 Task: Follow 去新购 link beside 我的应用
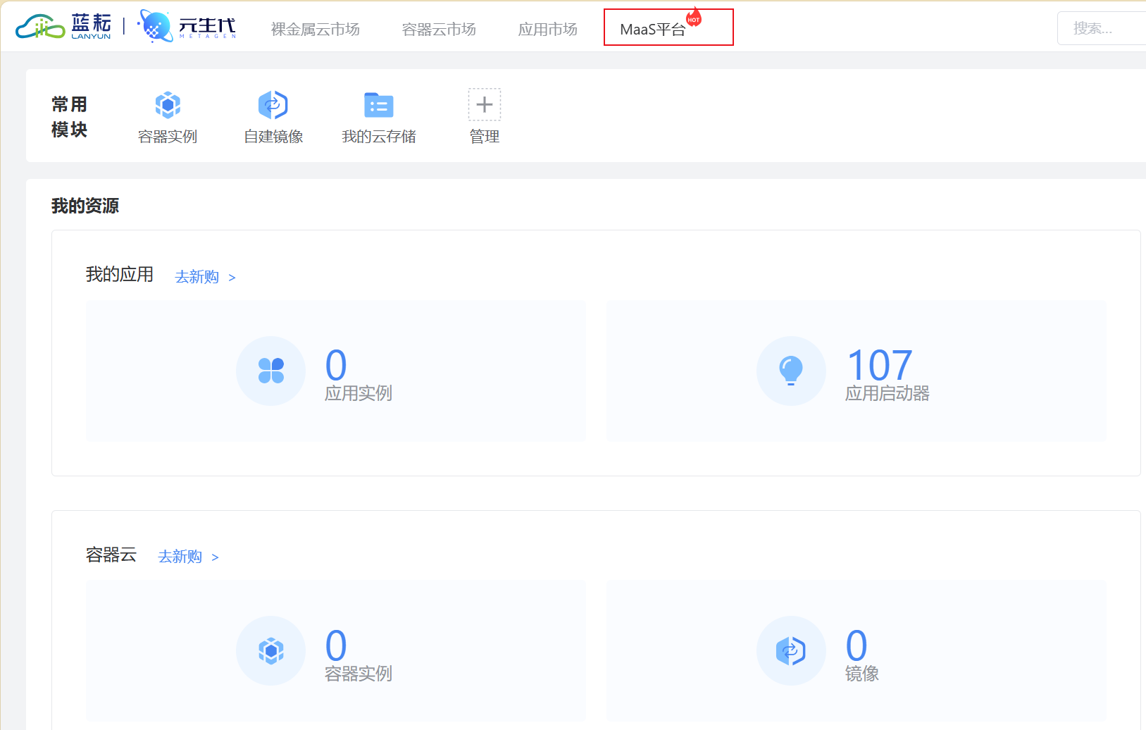coord(197,277)
